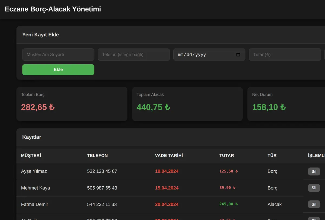Viewport: 325px width, 220px height.
Task: Delete the Mehmet Kaya record
Action: click(314, 188)
